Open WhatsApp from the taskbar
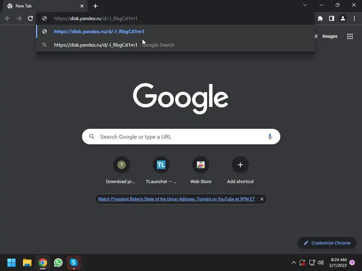 (58, 263)
